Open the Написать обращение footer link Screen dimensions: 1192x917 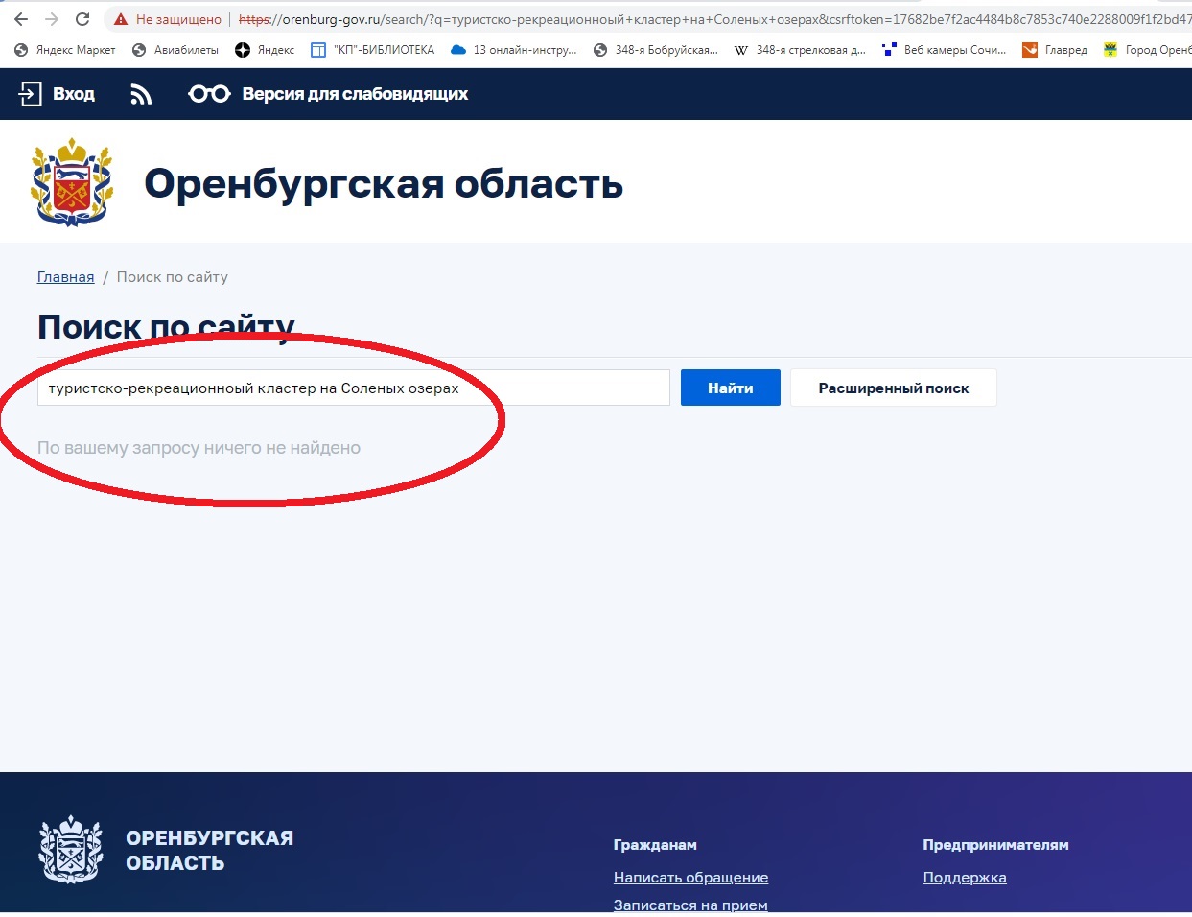pyautogui.click(x=690, y=878)
